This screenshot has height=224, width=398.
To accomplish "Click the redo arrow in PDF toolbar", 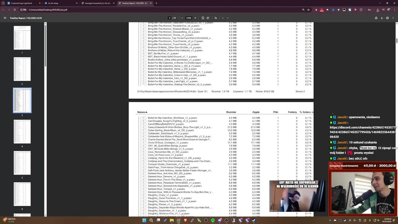I will click(x=228, y=18).
